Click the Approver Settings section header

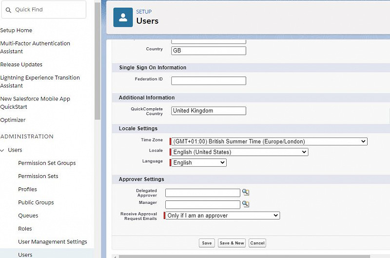[x=141, y=179]
